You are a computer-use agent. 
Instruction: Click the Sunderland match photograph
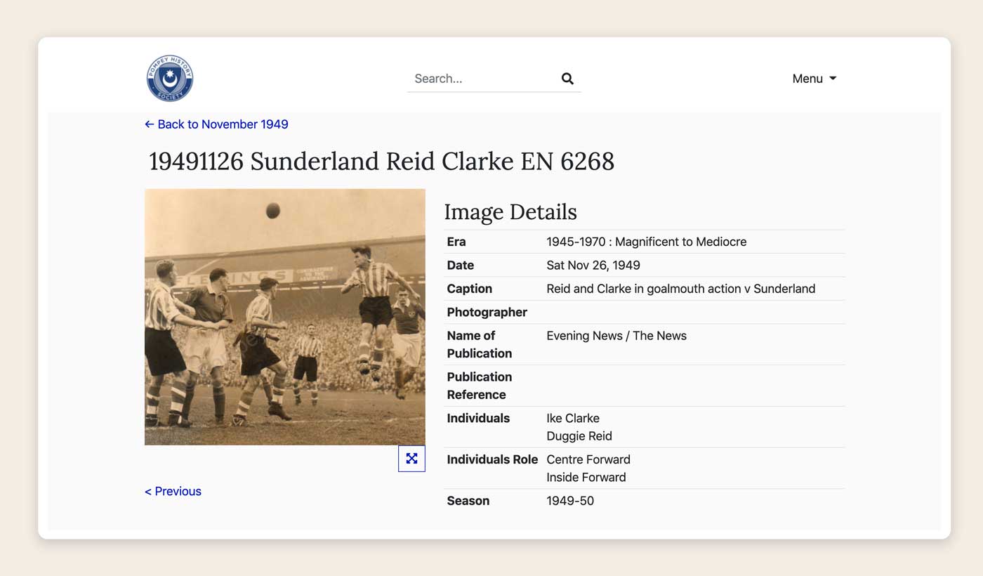click(284, 317)
